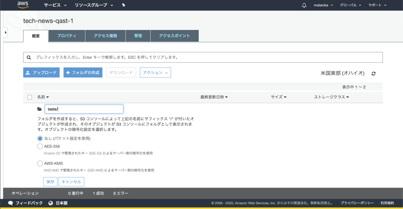Image resolution: width=403 pixels, height=209 pixels.
Task: Open the サービス menu
Action: [55, 5]
